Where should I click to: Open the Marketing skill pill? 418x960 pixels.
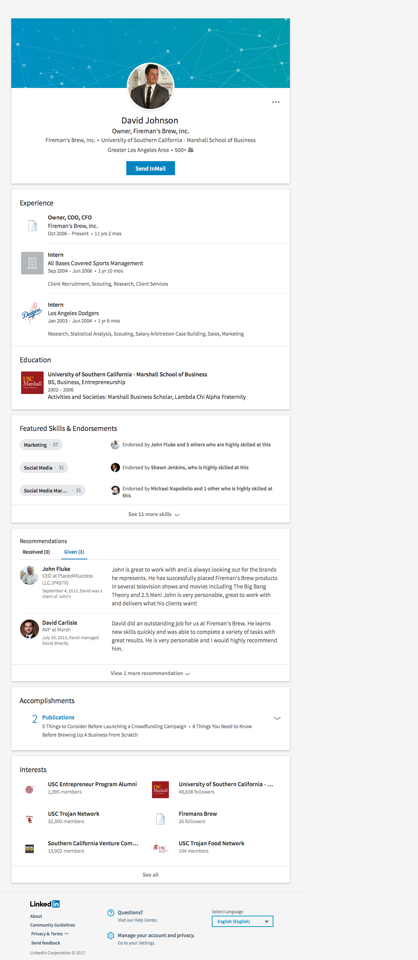tap(41, 445)
